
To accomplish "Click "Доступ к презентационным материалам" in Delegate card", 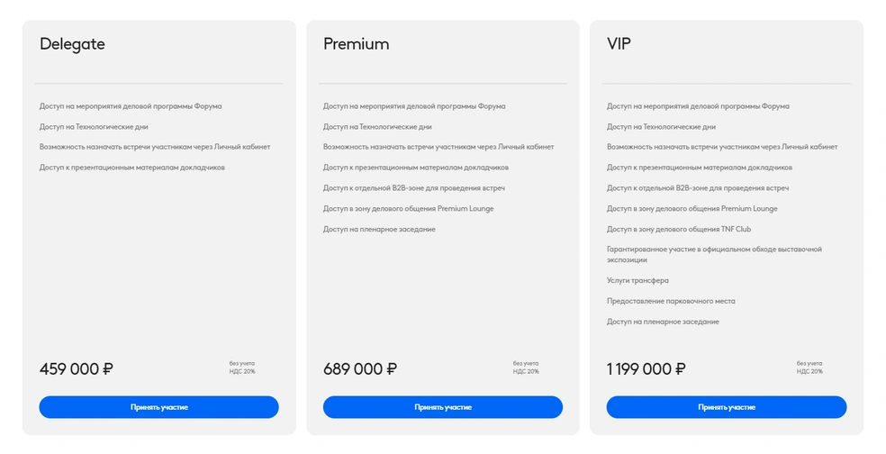I will click(x=132, y=168).
